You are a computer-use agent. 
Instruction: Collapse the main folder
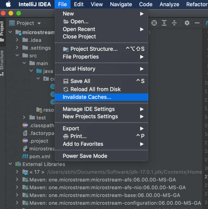(24, 63)
